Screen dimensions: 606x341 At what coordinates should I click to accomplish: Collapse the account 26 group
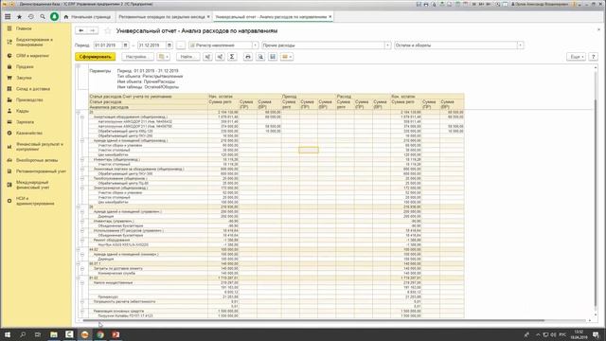coord(78,206)
